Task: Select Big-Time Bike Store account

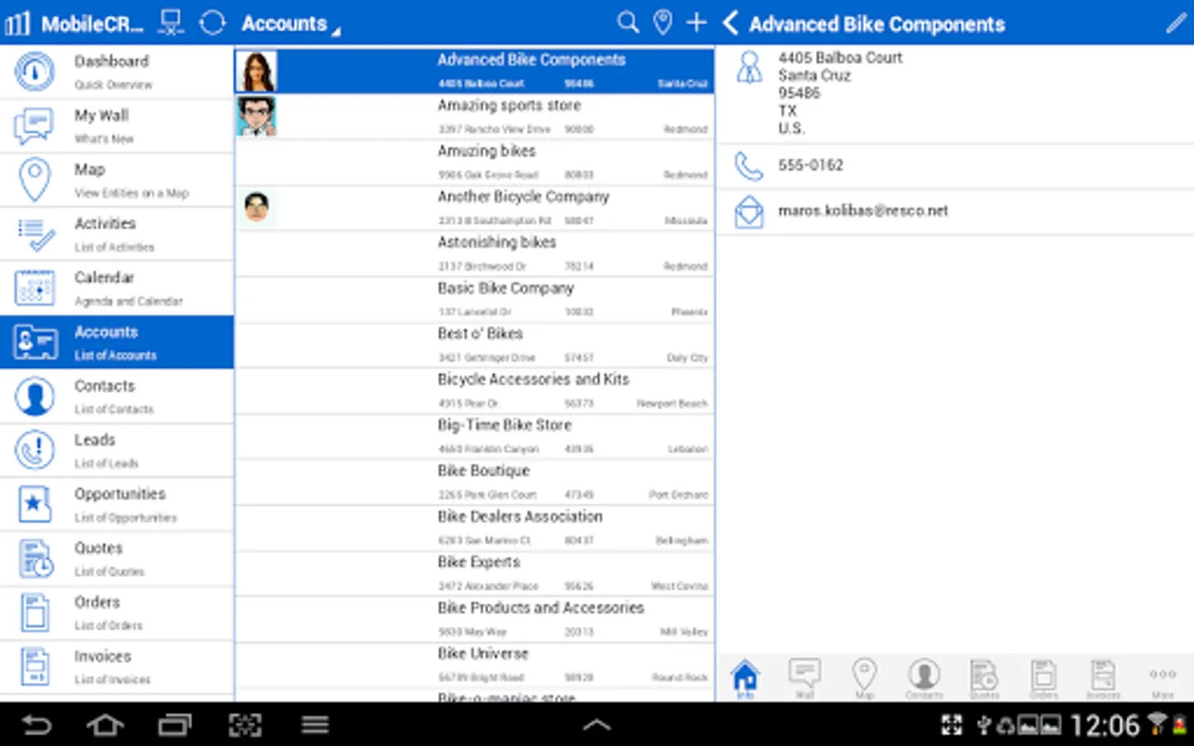Action: click(474, 436)
